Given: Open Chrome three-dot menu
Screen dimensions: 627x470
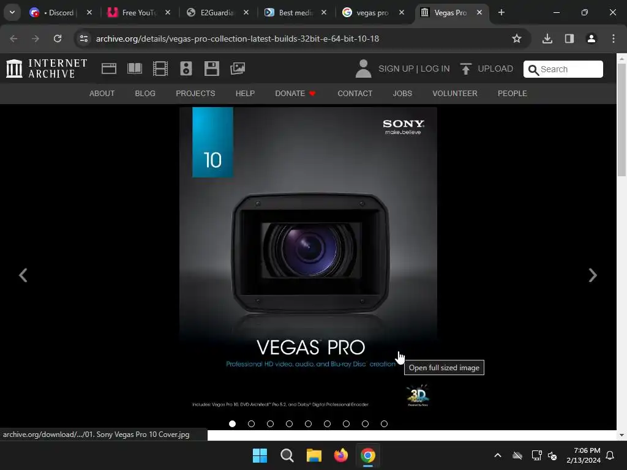Looking at the screenshot, I should [614, 39].
